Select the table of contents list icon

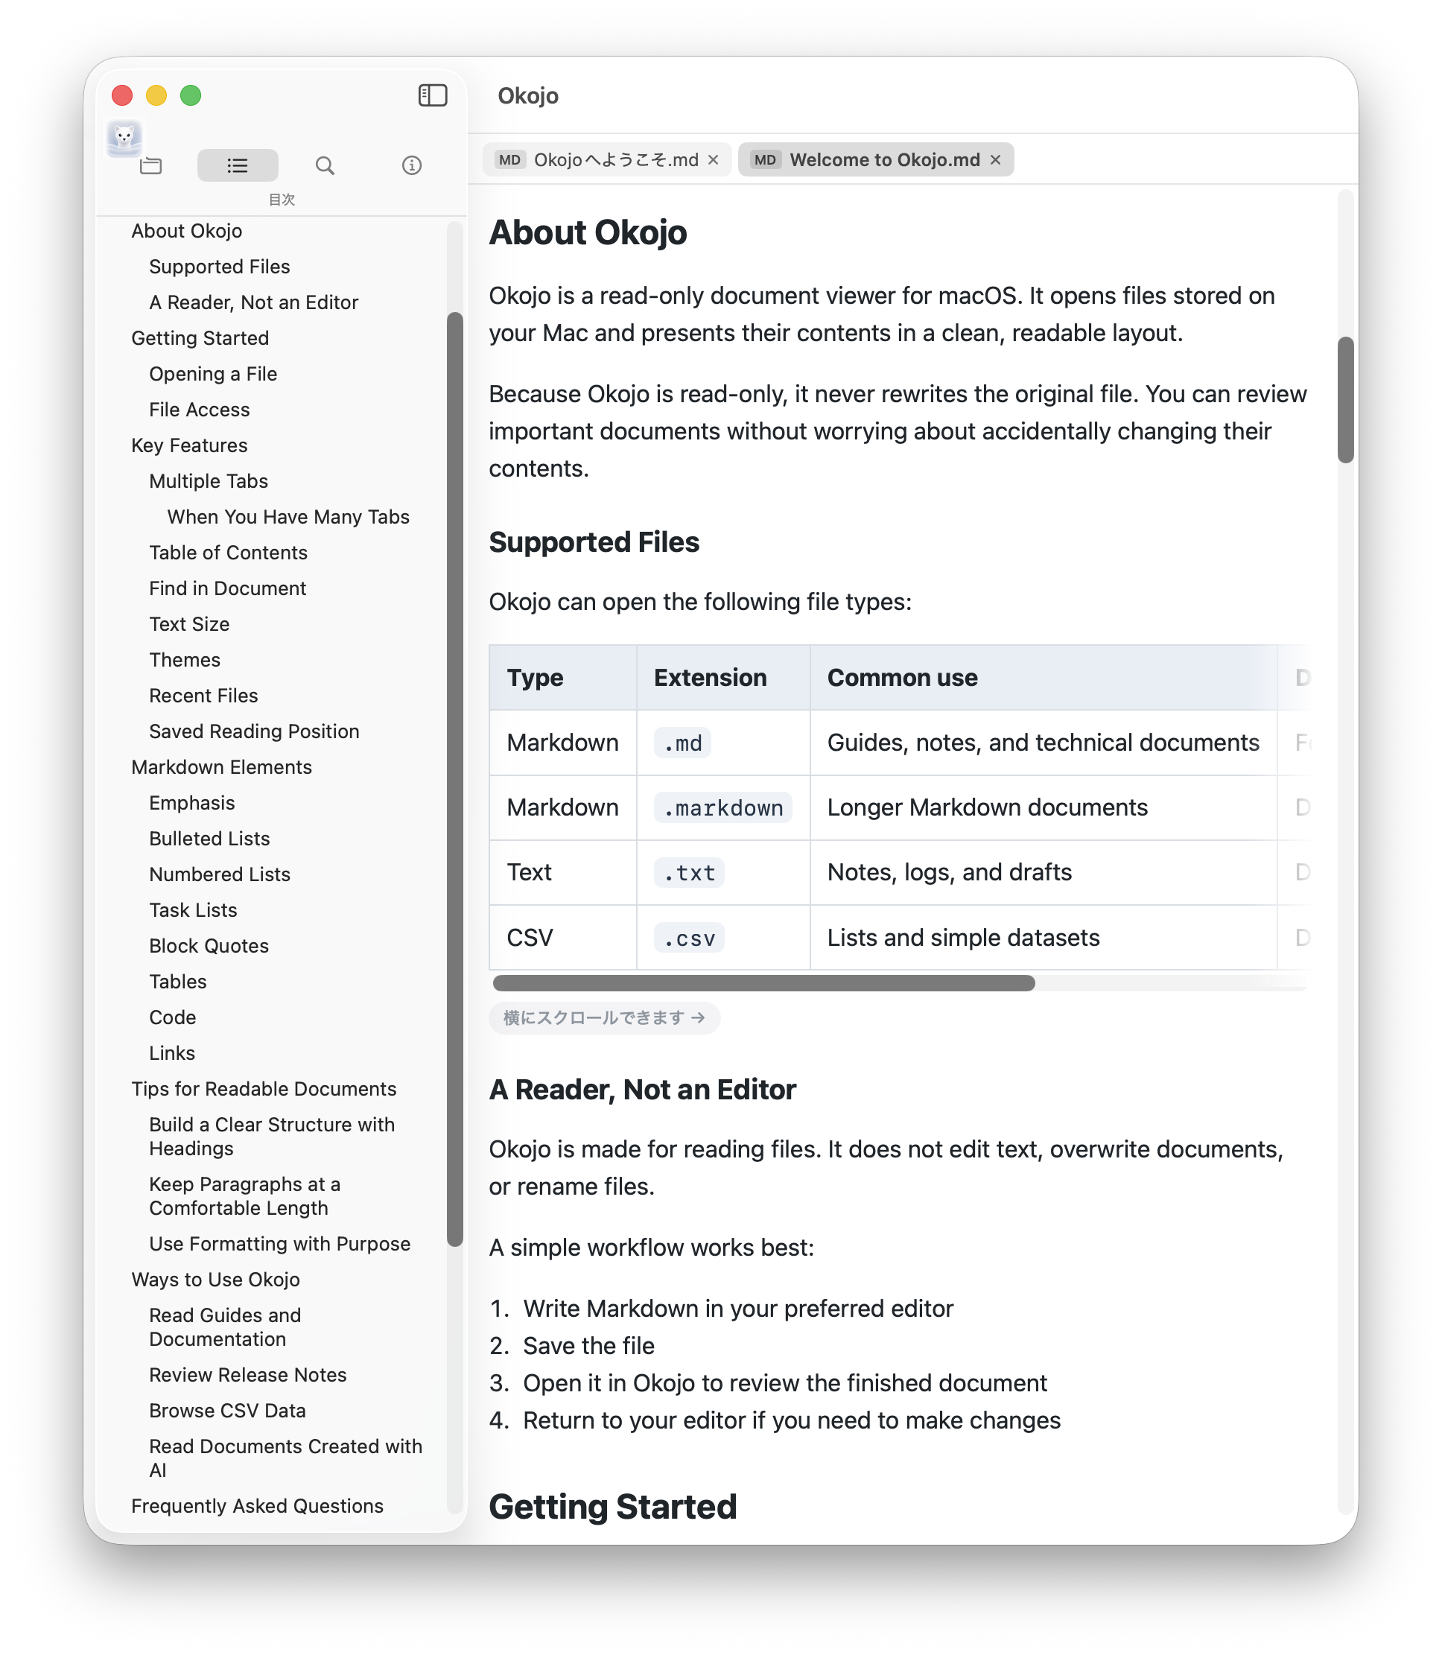[238, 166]
